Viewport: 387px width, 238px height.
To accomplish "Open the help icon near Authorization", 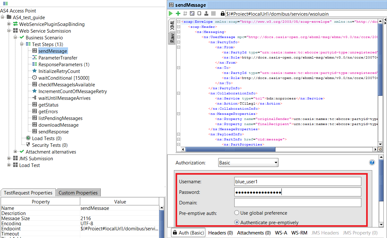I will [x=372, y=163].
